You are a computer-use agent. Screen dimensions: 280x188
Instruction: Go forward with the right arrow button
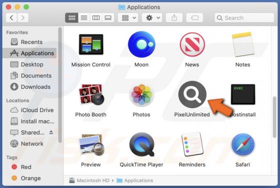pos(22,17)
